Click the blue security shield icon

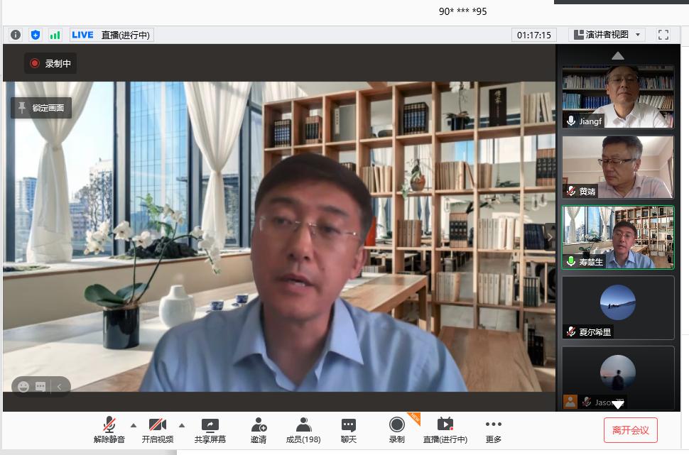(x=36, y=35)
